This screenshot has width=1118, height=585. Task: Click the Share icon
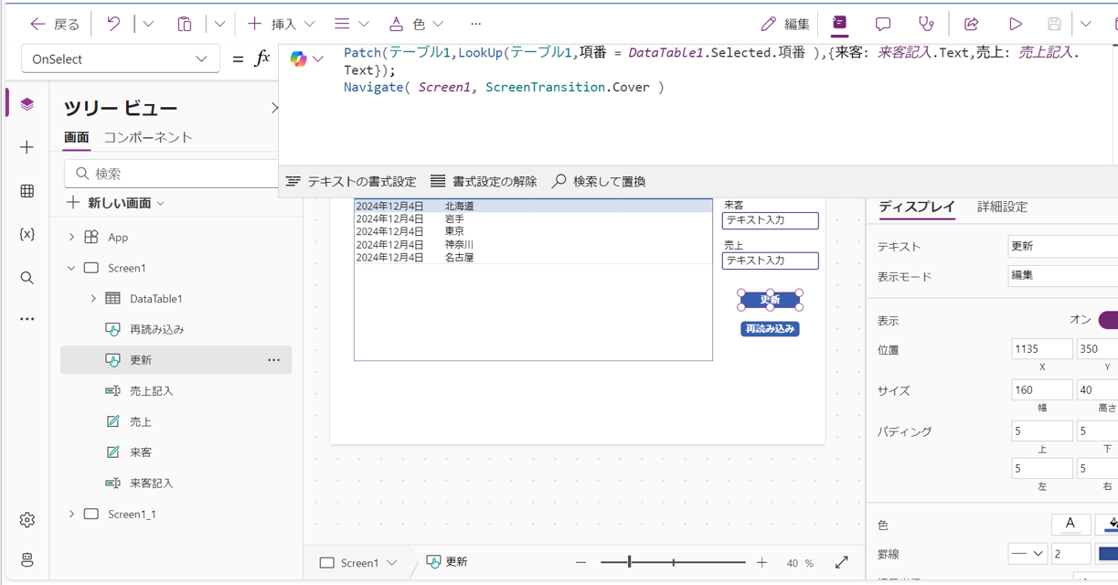(x=972, y=24)
